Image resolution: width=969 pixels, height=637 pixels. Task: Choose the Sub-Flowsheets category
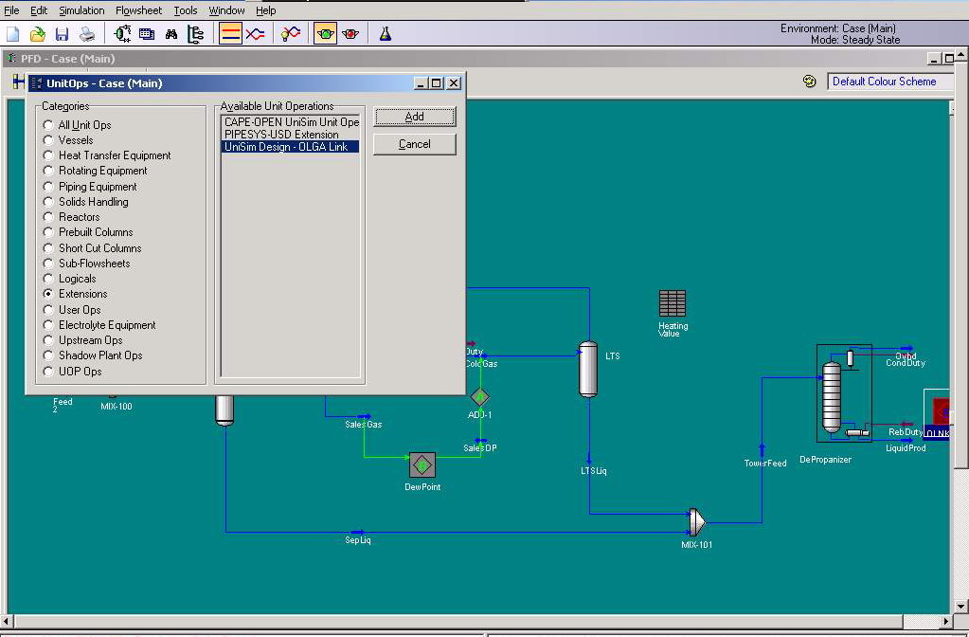pos(48,264)
